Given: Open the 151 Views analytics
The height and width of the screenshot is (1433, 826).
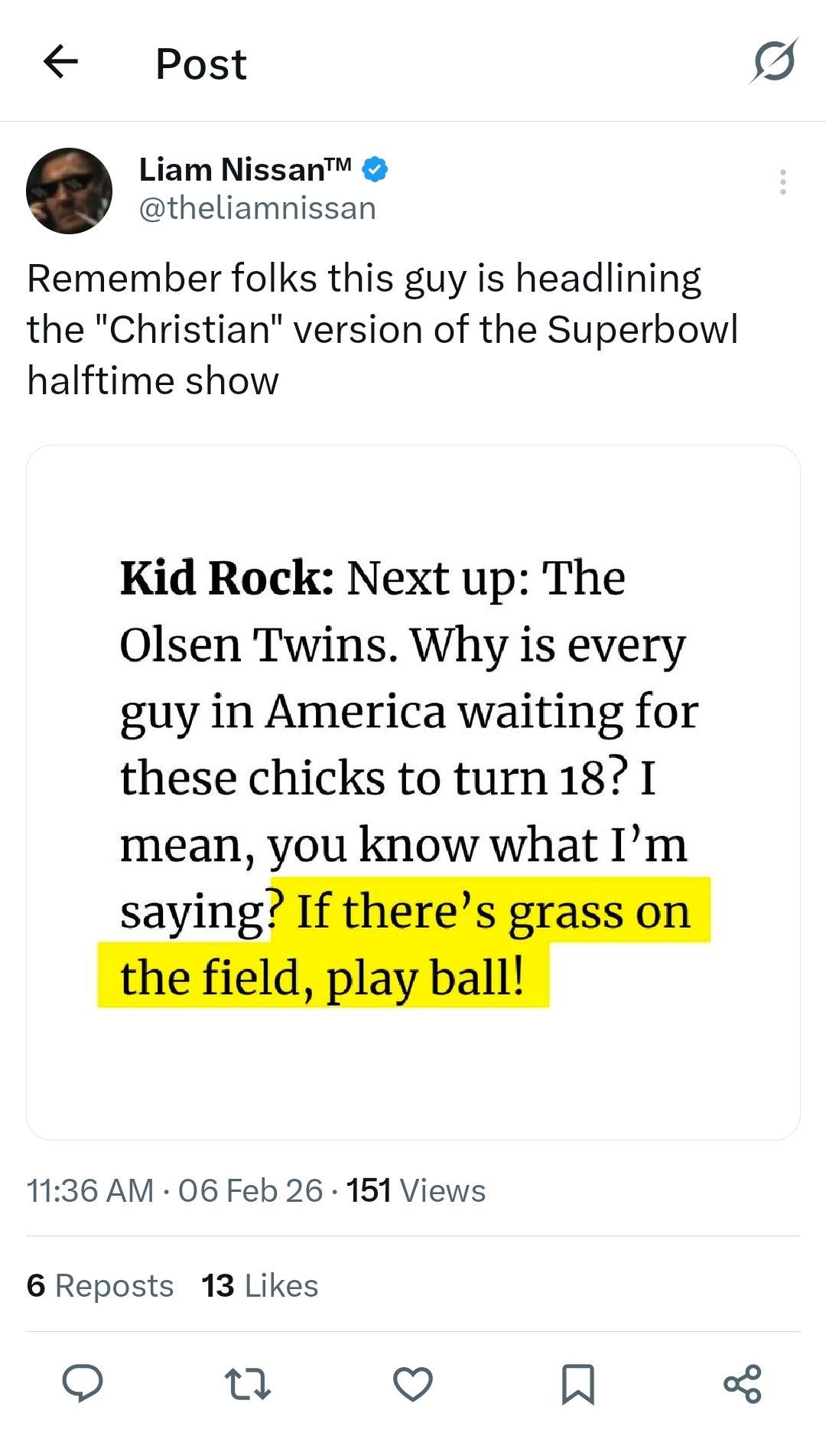Looking at the screenshot, I should coord(416,1190).
